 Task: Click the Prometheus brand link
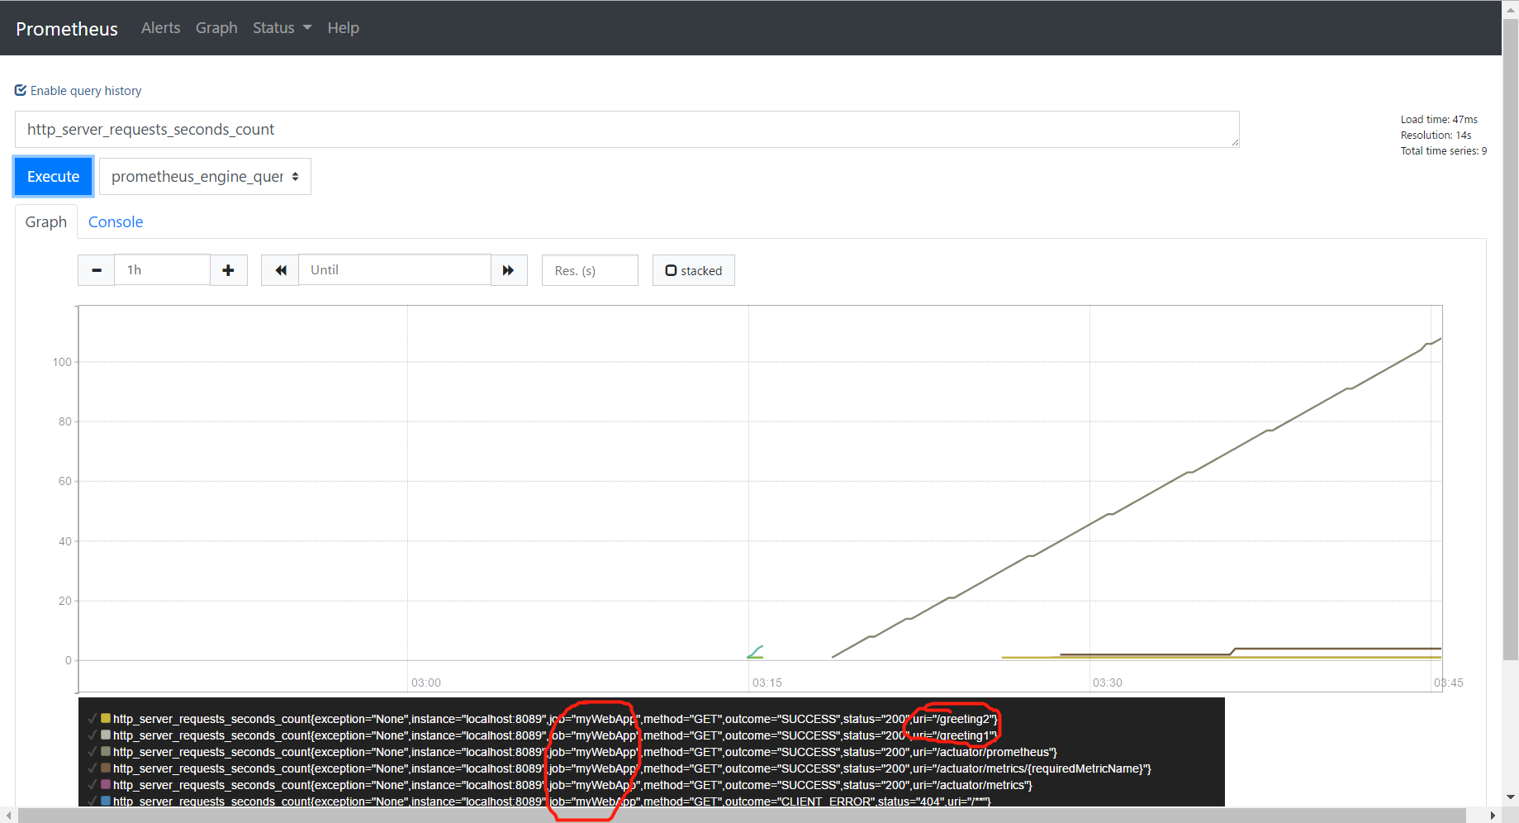[67, 29]
